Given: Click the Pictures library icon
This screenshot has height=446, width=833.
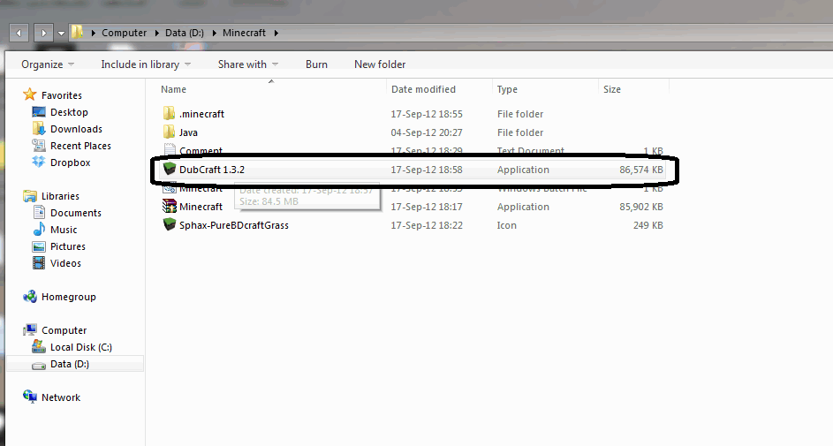Looking at the screenshot, I should 39,246.
